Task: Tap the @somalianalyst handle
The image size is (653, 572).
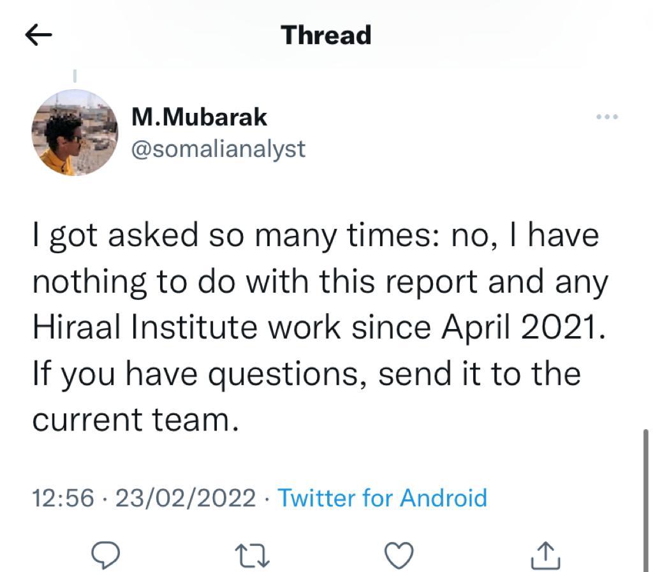Action: 218,149
